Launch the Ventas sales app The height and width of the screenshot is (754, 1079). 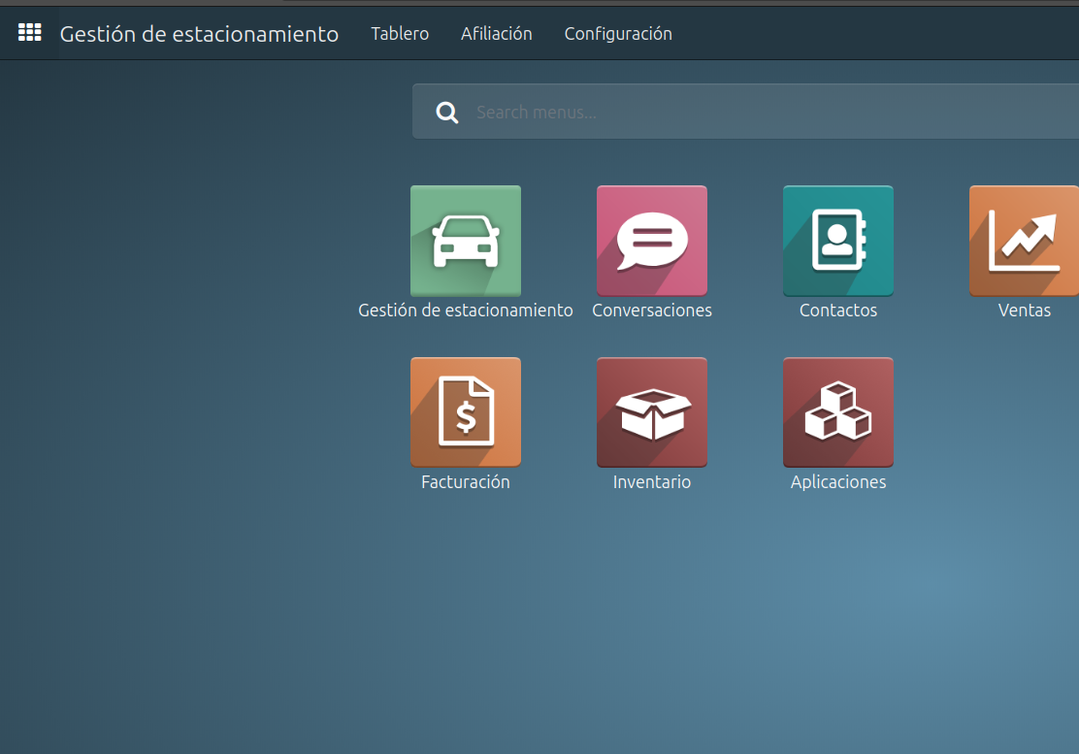click(1025, 241)
